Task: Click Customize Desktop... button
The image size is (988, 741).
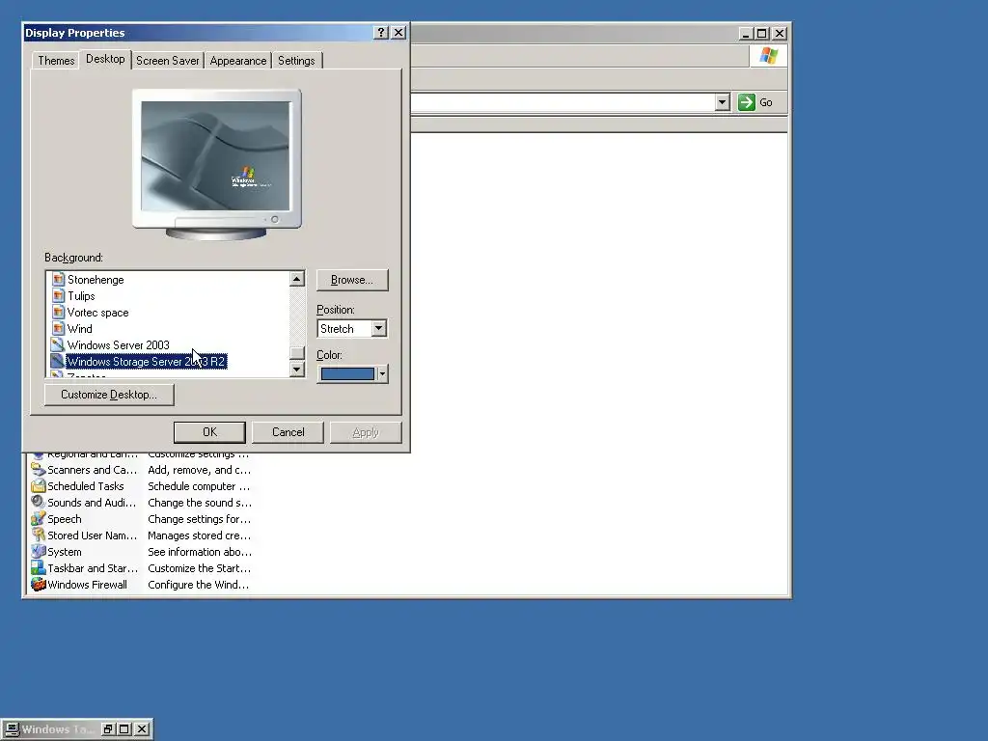Action: click(x=109, y=395)
